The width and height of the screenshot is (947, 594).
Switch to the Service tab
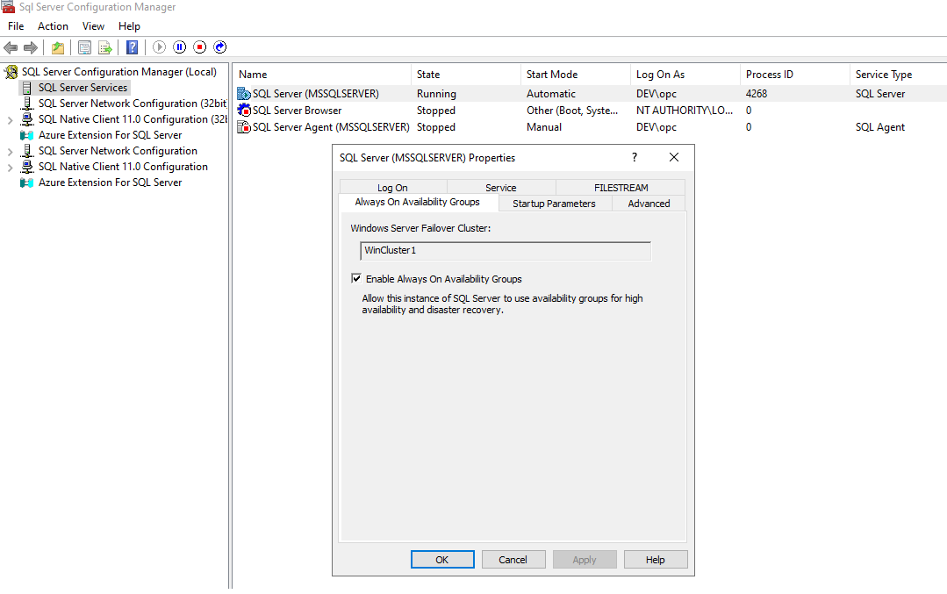(500, 187)
